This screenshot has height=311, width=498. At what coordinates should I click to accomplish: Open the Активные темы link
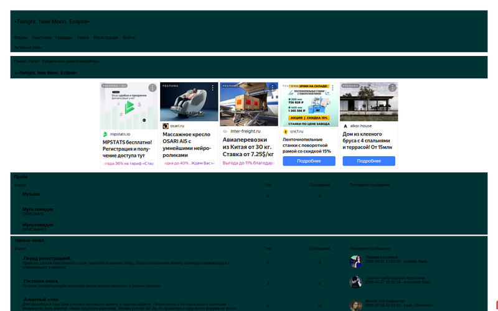click(x=27, y=47)
